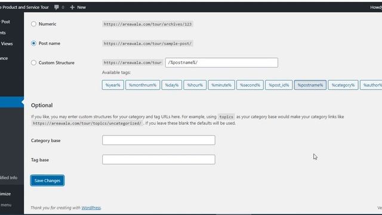This screenshot has height=215, width=382.
Task: Open the Product and Service Tour site link
Action: click(24, 7)
